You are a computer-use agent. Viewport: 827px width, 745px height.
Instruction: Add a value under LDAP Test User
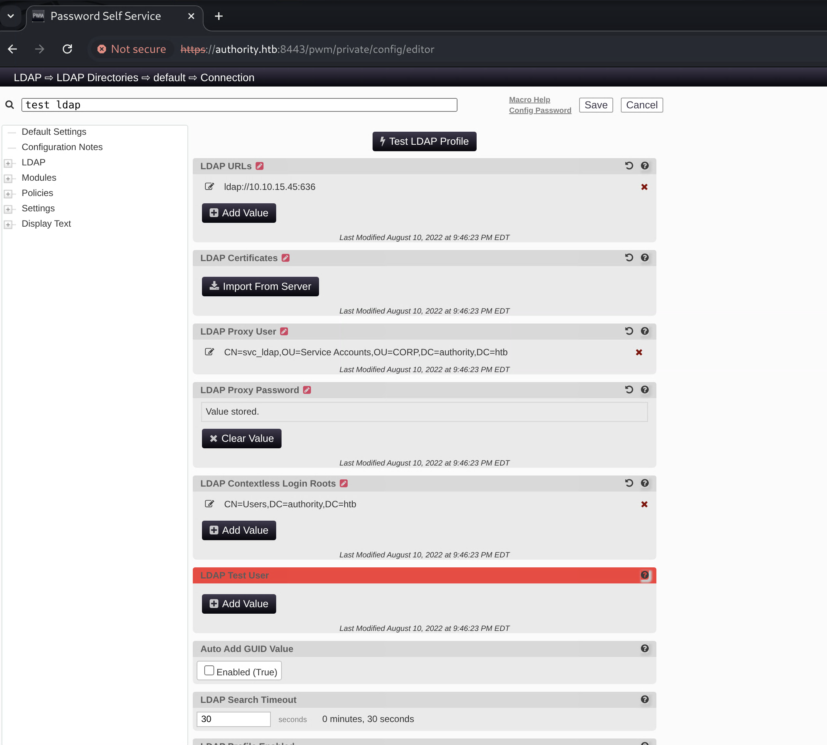[239, 604]
